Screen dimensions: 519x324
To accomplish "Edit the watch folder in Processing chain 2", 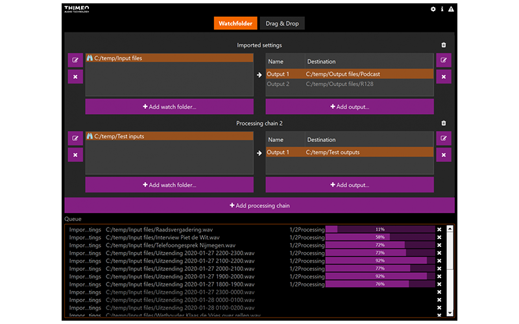I will coord(75,138).
